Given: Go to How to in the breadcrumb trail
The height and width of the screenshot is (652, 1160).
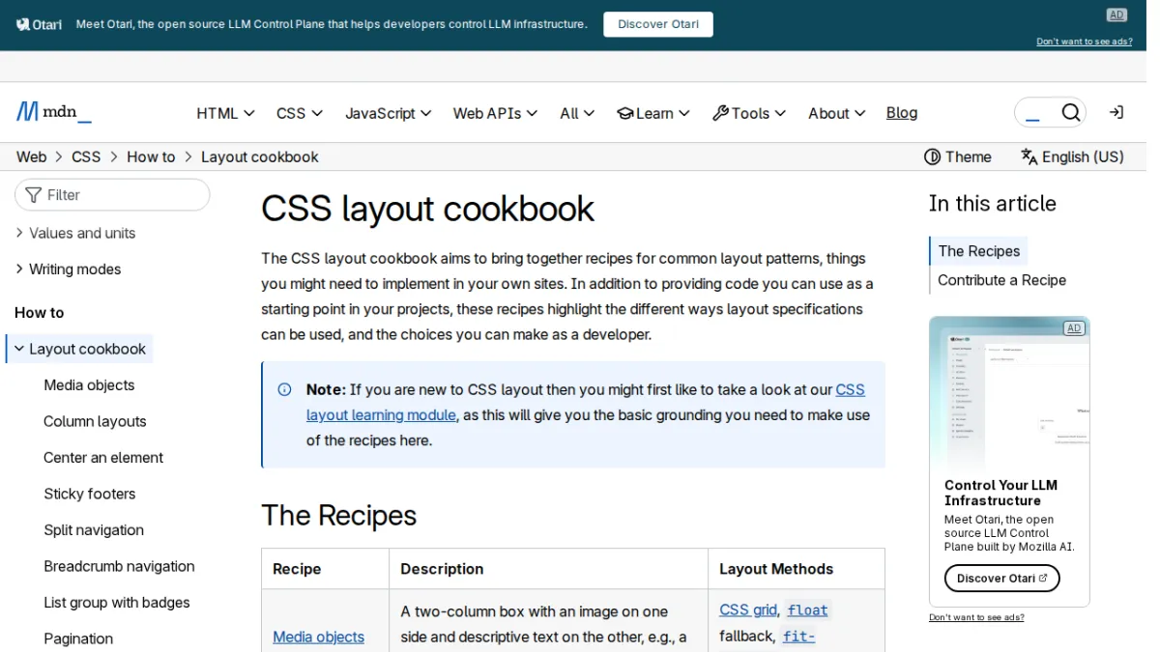Looking at the screenshot, I should pos(151,156).
